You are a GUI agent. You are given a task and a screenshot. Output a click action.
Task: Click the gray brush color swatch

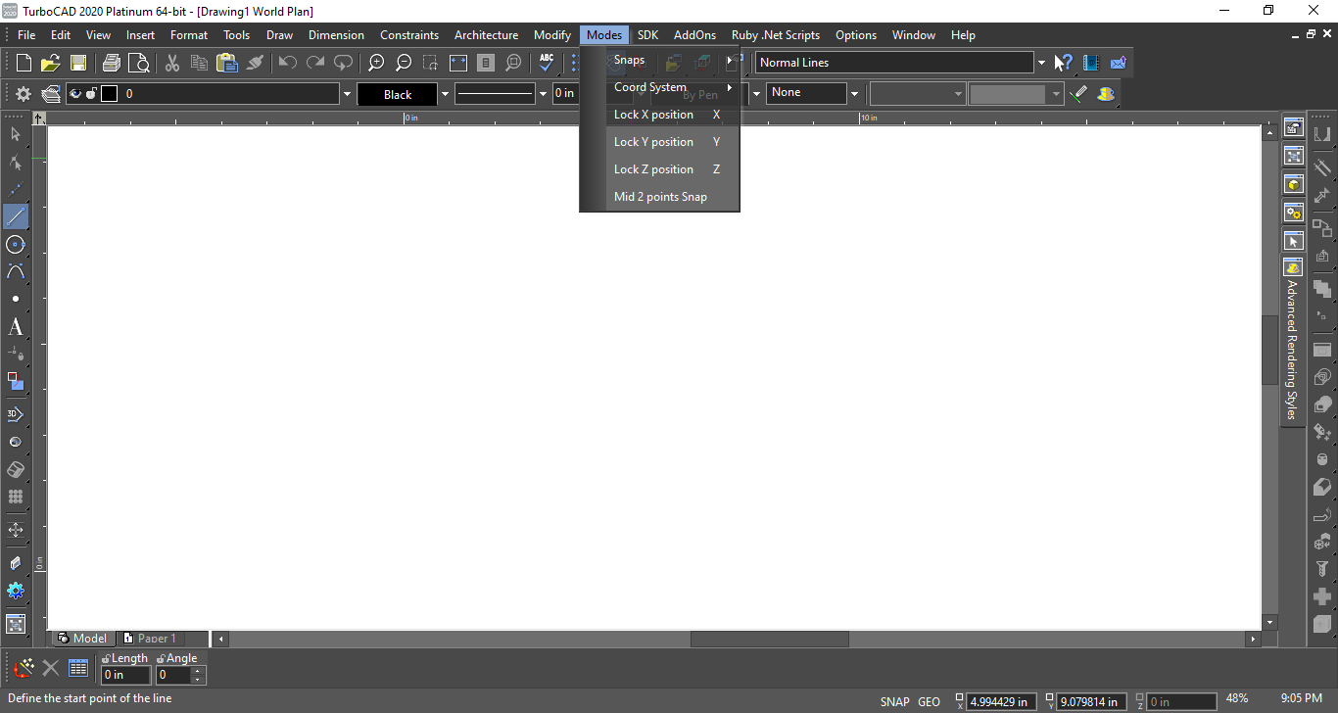click(1007, 94)
